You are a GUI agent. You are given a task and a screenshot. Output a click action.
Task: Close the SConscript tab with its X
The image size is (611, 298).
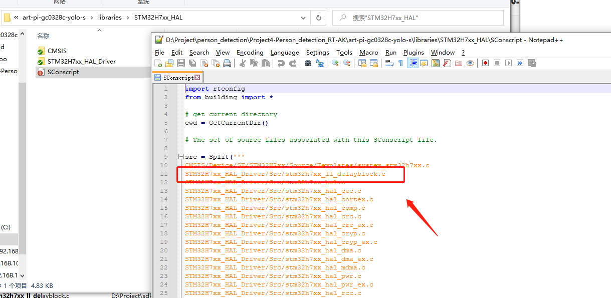coord(197,78)
